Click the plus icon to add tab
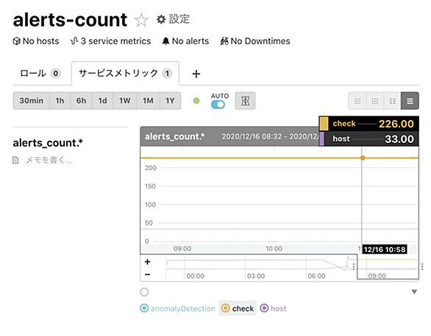This screenshot has width=431, height=336. (196, 74)
